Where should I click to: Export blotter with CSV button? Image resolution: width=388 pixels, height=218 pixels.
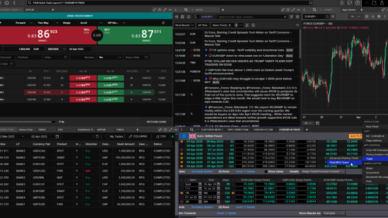tap(161, 137)
